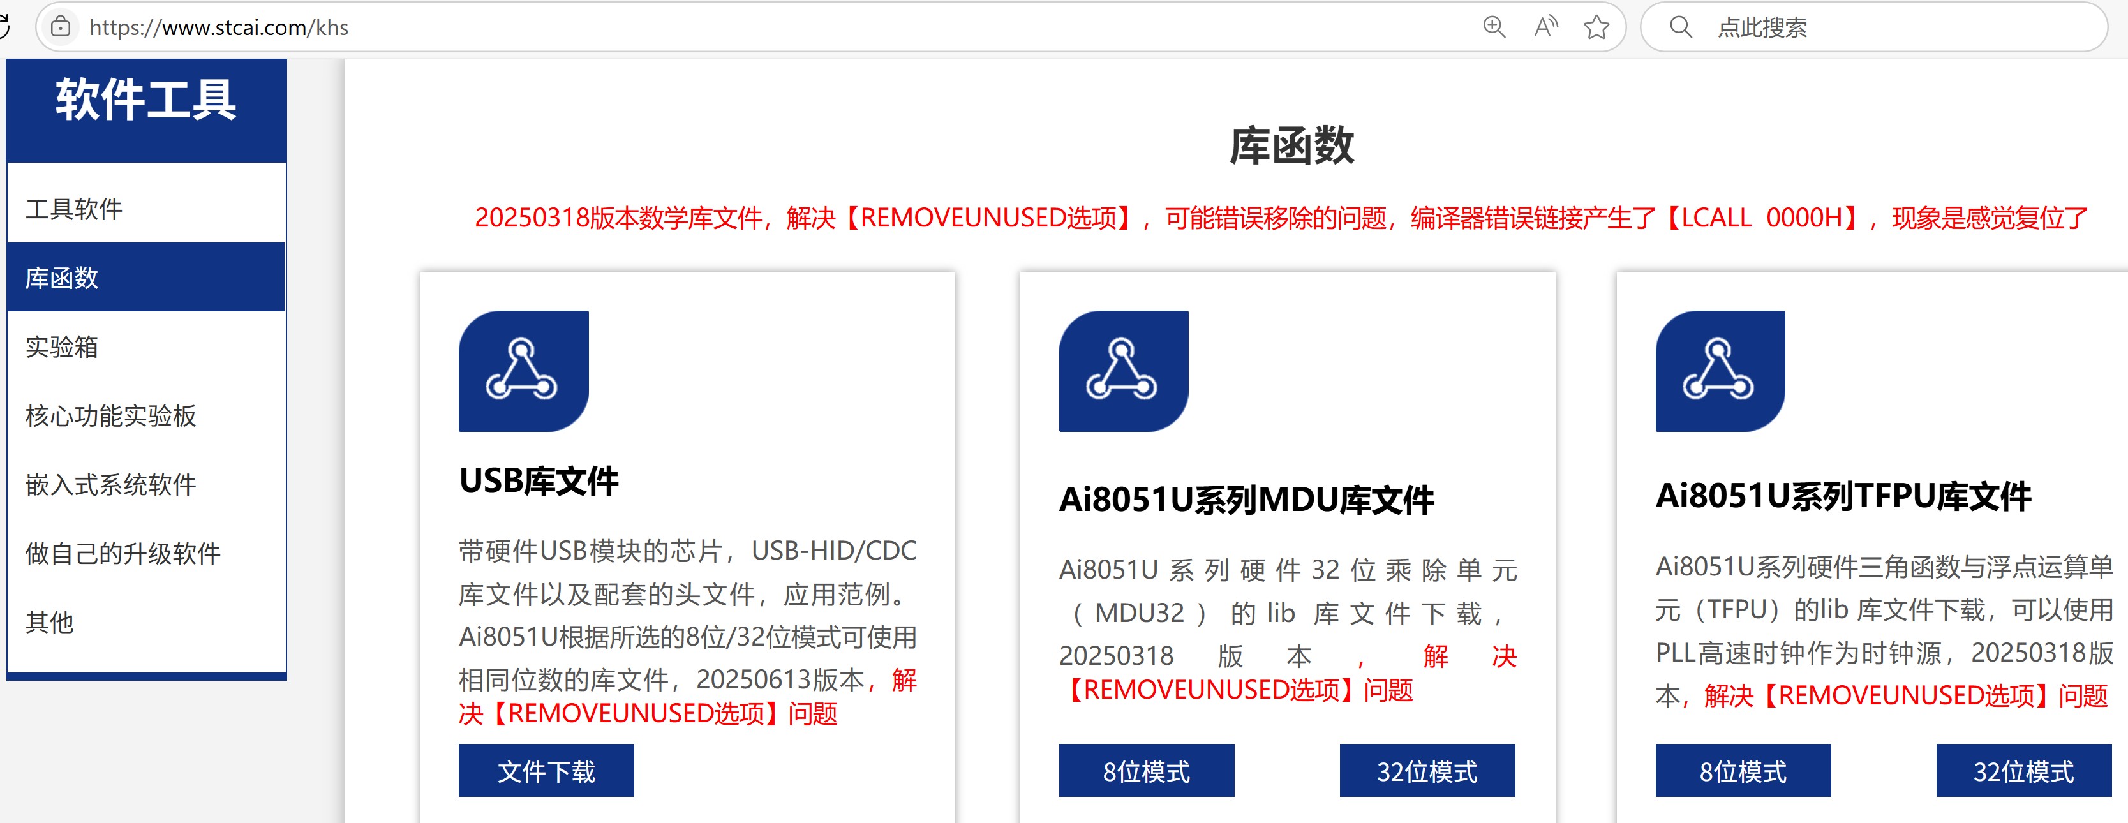Select 嵌入式系统软件 in the sidebar
This screenshot has height=823, width=2128.
click(146, 484)
